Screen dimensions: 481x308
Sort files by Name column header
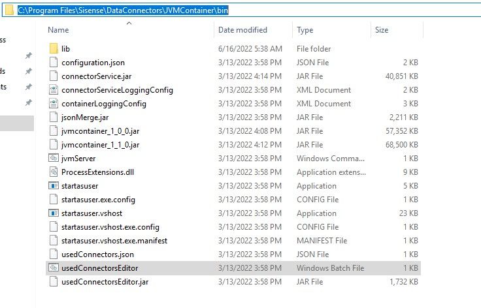point(58,30)
